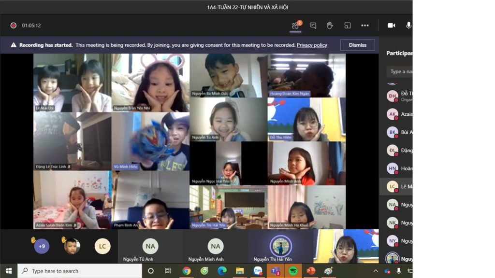This screenshot has width=495, height=278.
Task: Click the recording indicator icon
Action: (x=14, y=26)
